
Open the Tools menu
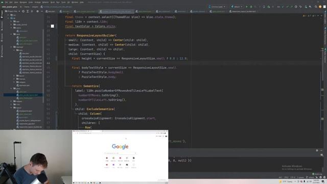click(63, 2)
